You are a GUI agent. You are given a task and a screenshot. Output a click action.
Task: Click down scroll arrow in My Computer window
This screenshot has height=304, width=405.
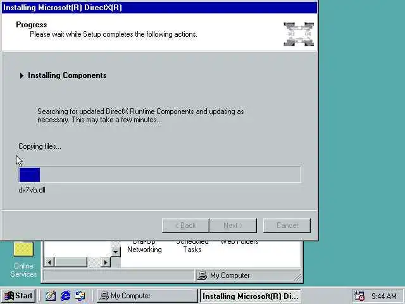pos(116,252)
